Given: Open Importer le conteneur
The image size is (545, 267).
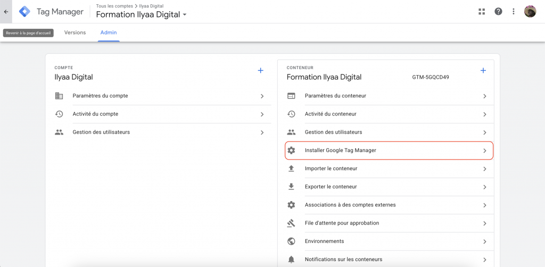Looking at the screenshot, I should click(390, 169).
